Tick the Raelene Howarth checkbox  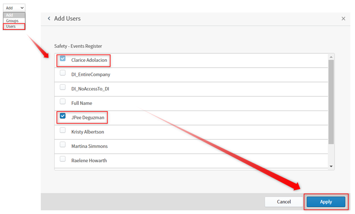pyautogui.click(x=63, y=159)
